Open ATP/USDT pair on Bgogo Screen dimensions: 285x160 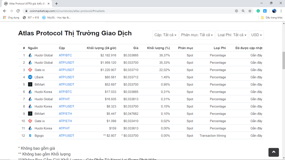coord(66,136)
